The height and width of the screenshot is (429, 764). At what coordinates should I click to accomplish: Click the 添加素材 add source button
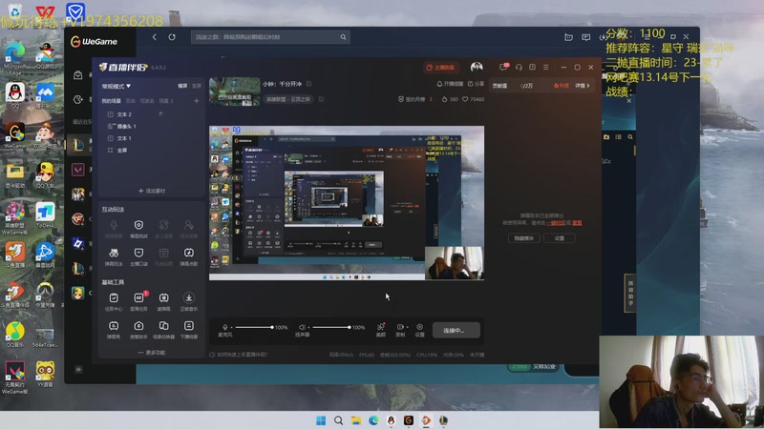[x=152, y=191]
